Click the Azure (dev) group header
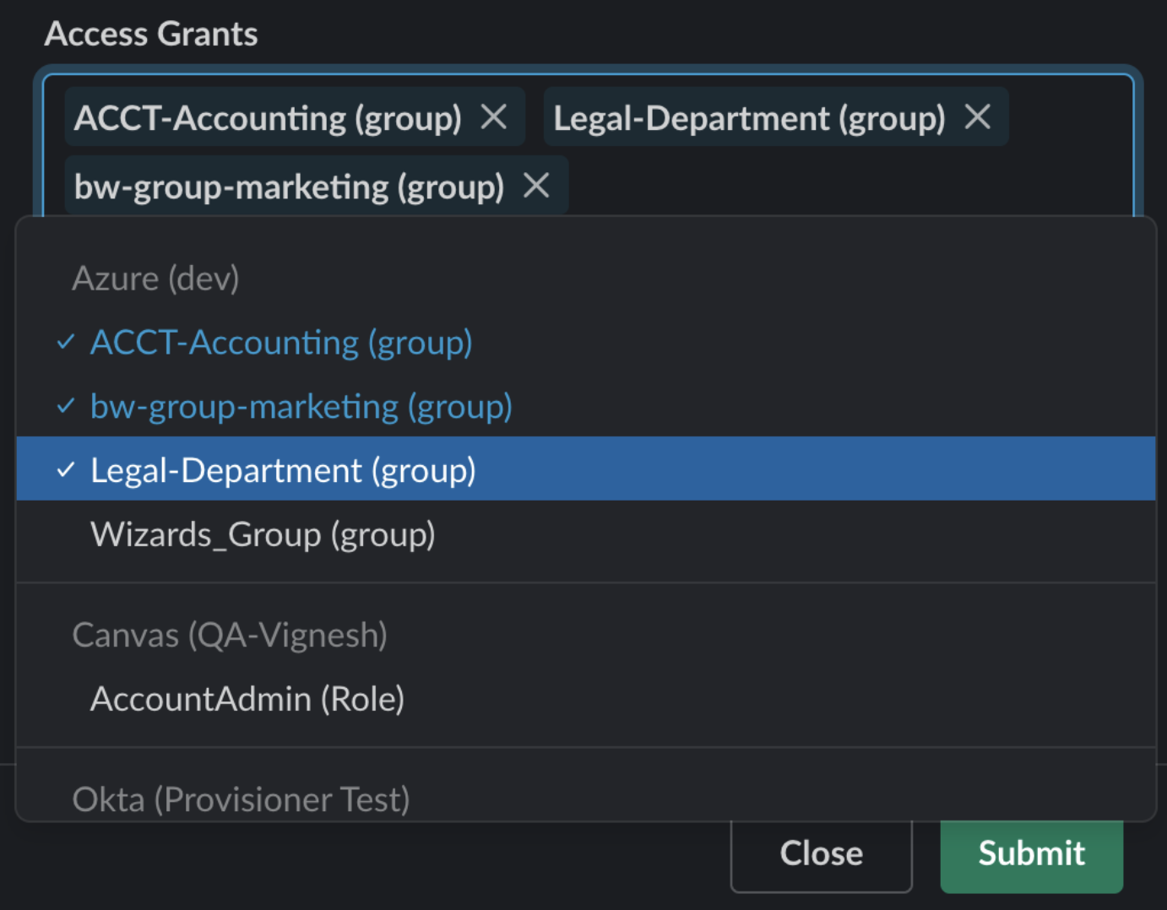The height and width of the screenshot is (910, 1167). pyautogui.click(x=155, y=279)
